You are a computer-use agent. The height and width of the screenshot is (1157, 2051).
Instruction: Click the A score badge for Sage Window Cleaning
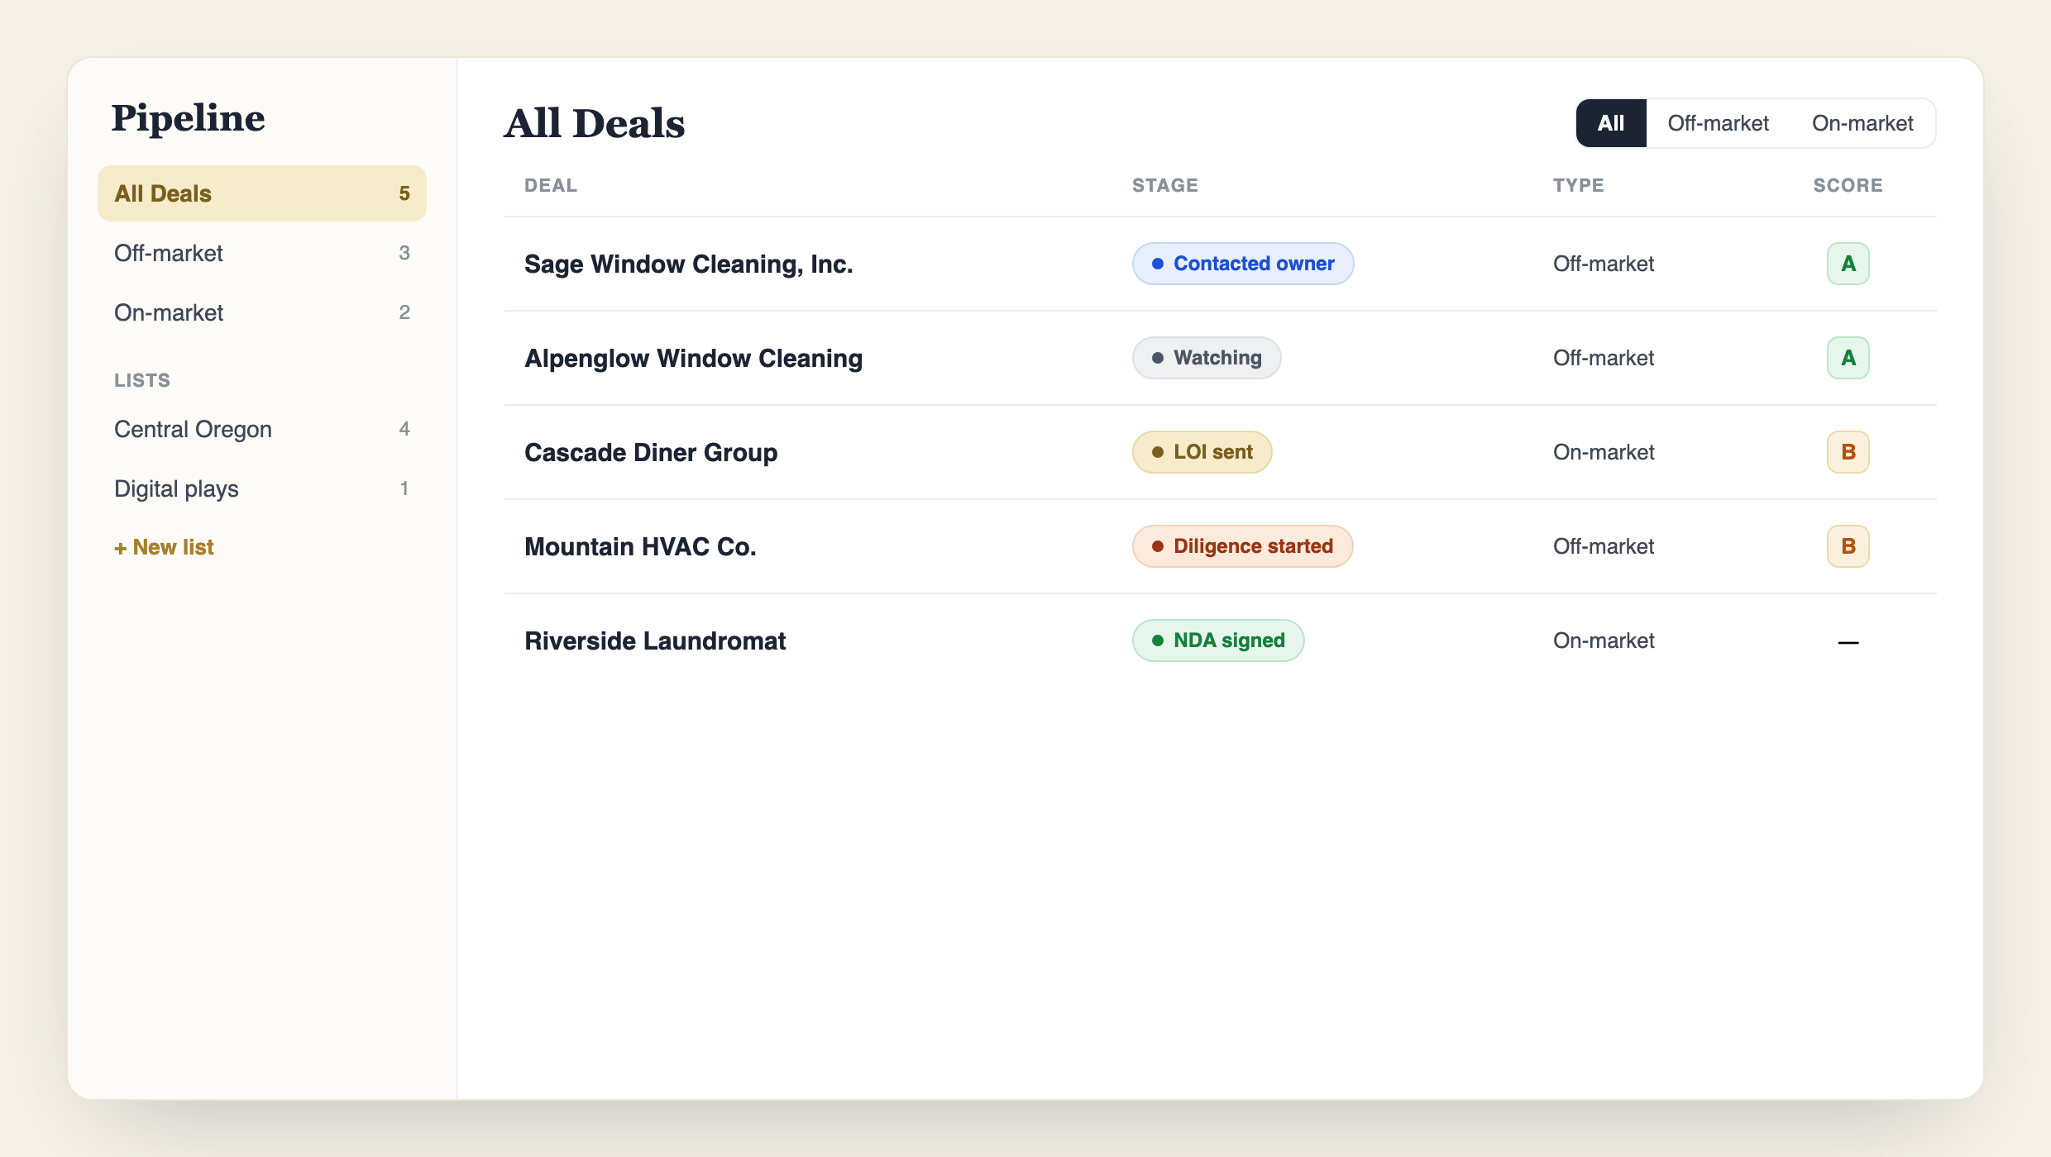click(x=1848, y=264)
